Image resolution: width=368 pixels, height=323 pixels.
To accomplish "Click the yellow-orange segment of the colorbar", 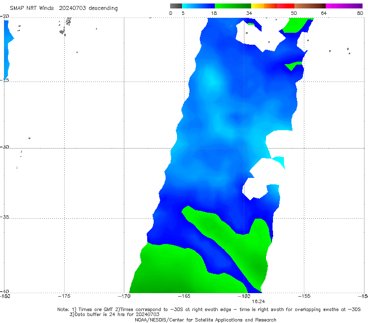I will point(264,6).
